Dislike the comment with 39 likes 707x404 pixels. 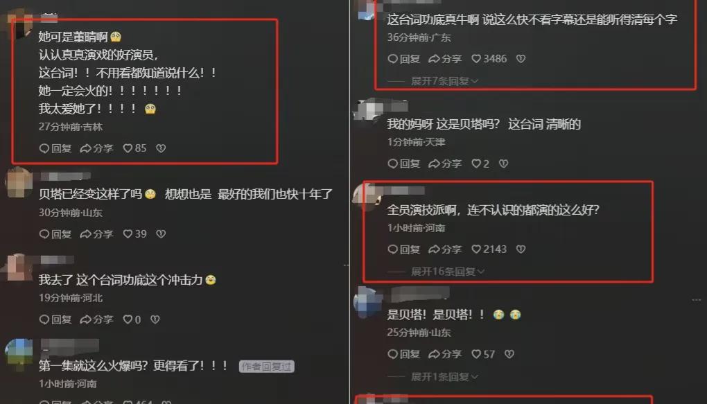tap(161, 234)
